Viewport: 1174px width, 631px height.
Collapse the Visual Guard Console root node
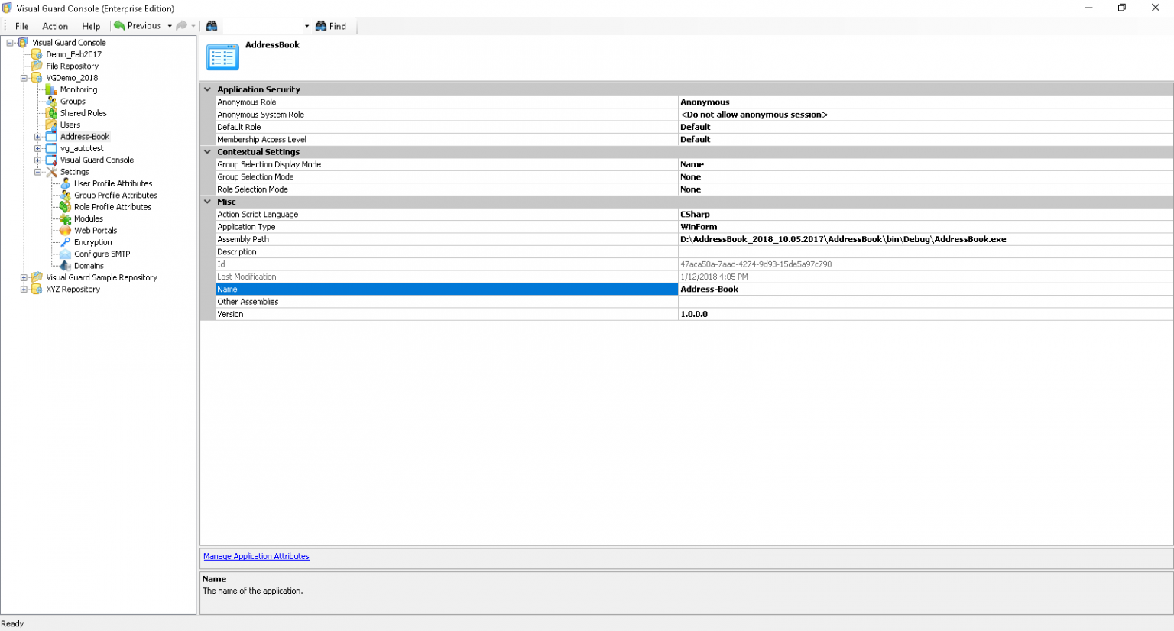(x=10, y=43)
